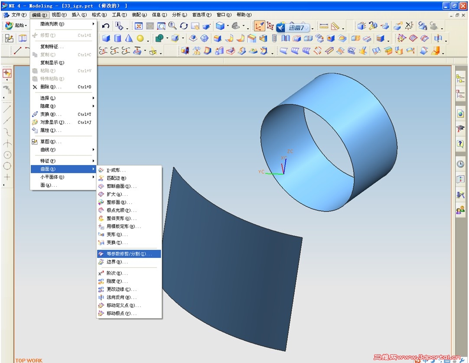This screenshot has height=363, width=469.
Task: Open the 工具 menu
Action: click(119, 15)
